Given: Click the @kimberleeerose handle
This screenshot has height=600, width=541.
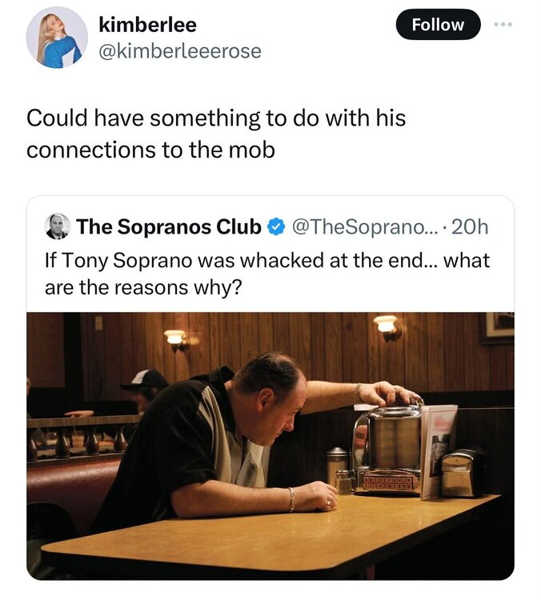Looking at the screenshot, I should (179, 51).
